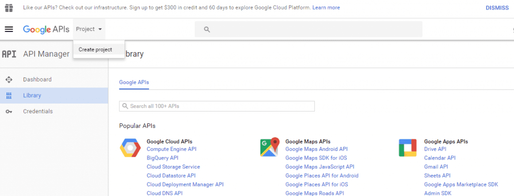Open the hamburger navigation menu
The image size is (514, 196).
tap(9, 29)
